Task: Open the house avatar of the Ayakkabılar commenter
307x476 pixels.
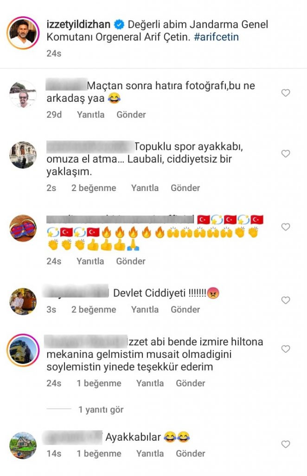Action: click(x=23, y=445)
